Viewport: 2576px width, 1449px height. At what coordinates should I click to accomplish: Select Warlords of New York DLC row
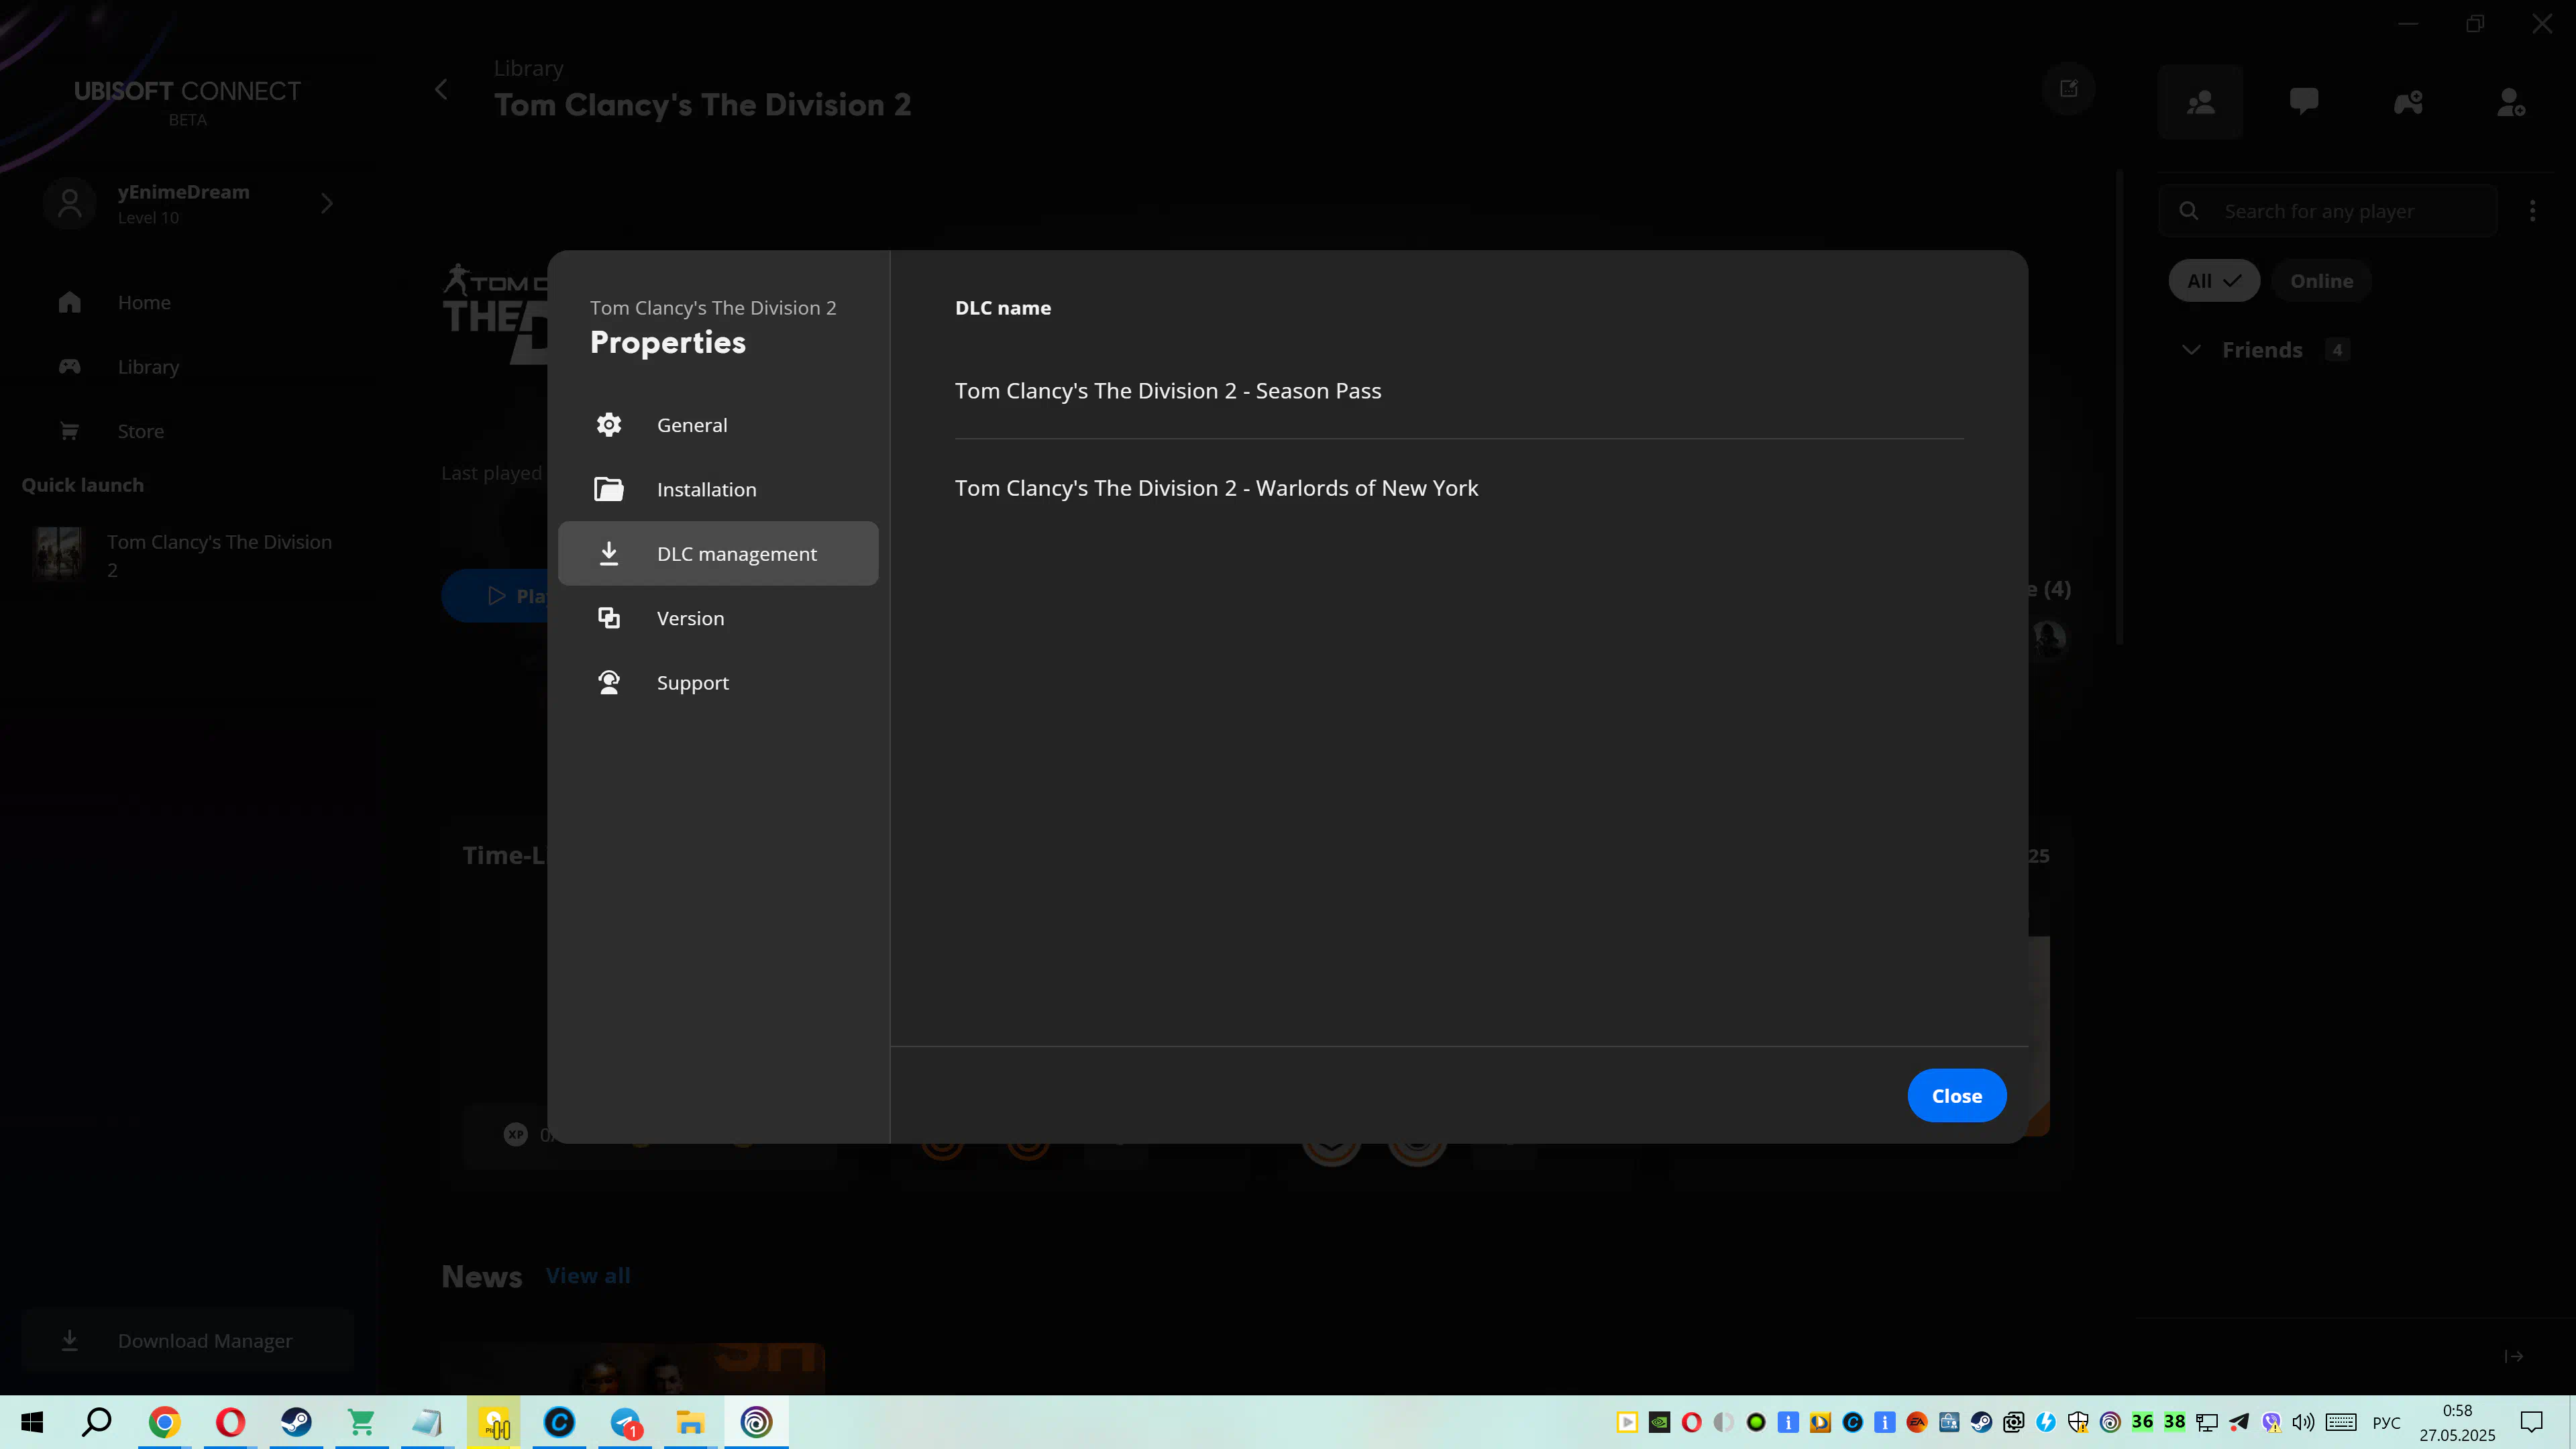point(1459,488)
